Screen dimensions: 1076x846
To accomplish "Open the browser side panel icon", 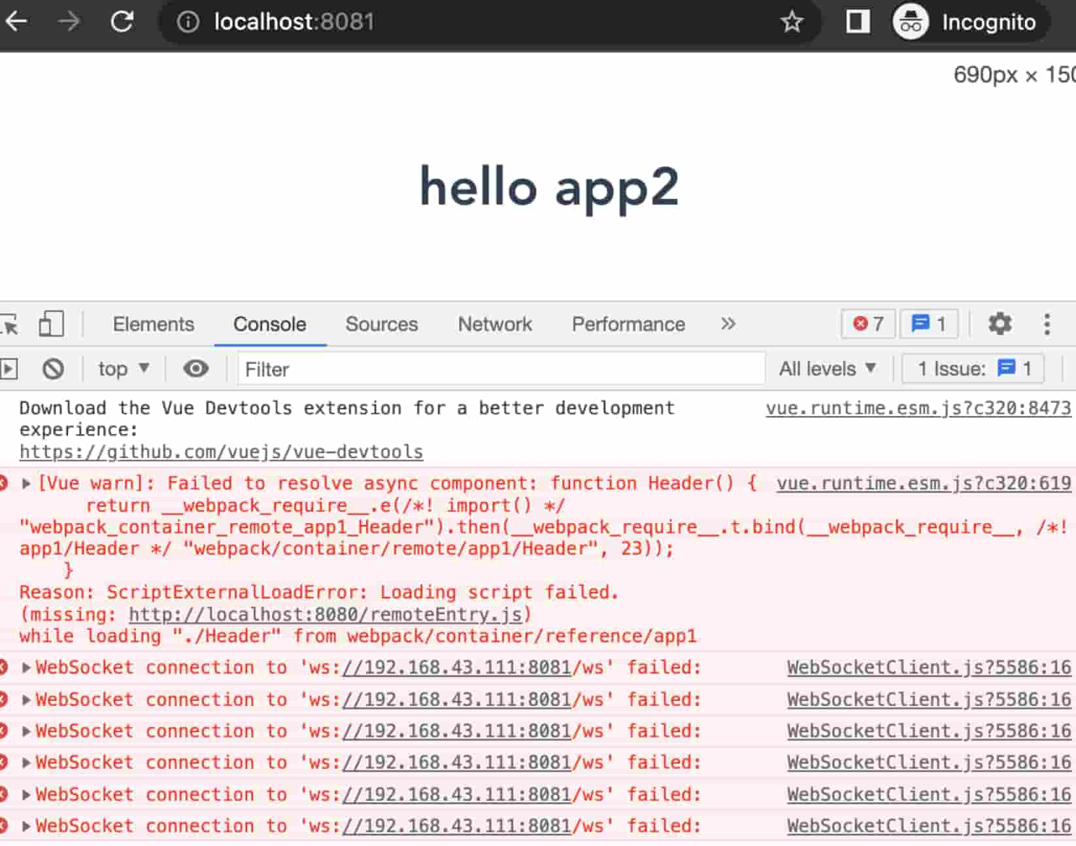I will point(858,22).
